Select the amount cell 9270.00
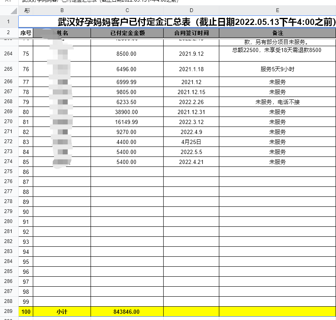The width and height of the screenshot is (336, 320). pyautogui.click(x=127, y=132)
